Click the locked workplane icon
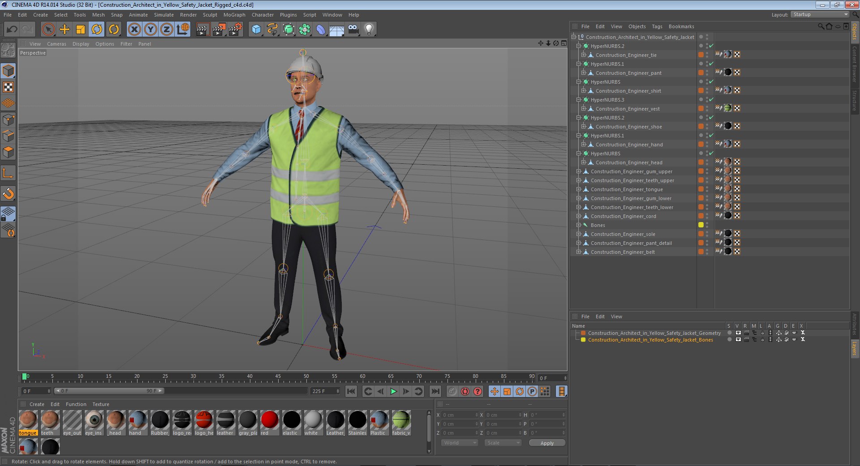The image size is (860, 466). (8, 214)
